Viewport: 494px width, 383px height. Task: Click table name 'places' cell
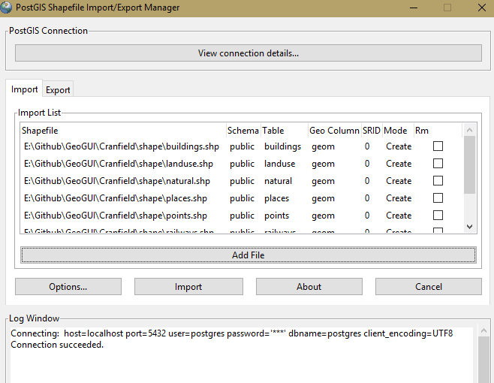click(276, 198)
